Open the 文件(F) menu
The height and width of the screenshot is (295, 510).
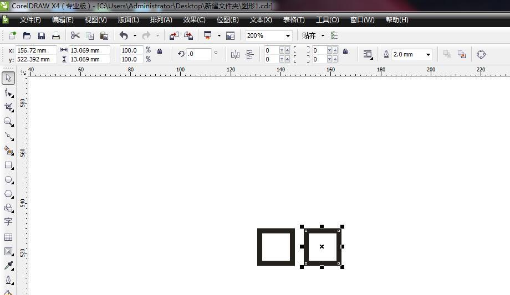coord(30,20)
